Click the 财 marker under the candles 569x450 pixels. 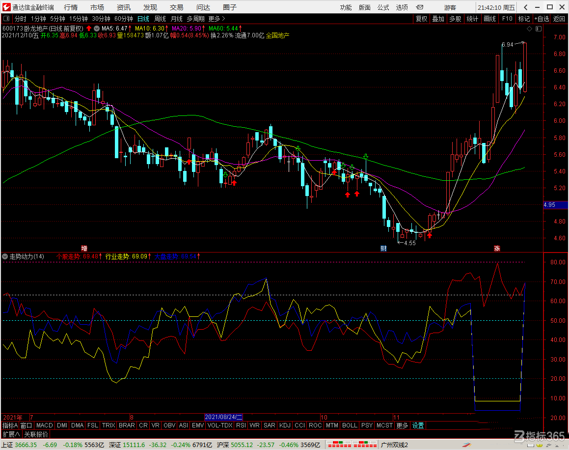(x=383, y=249)
